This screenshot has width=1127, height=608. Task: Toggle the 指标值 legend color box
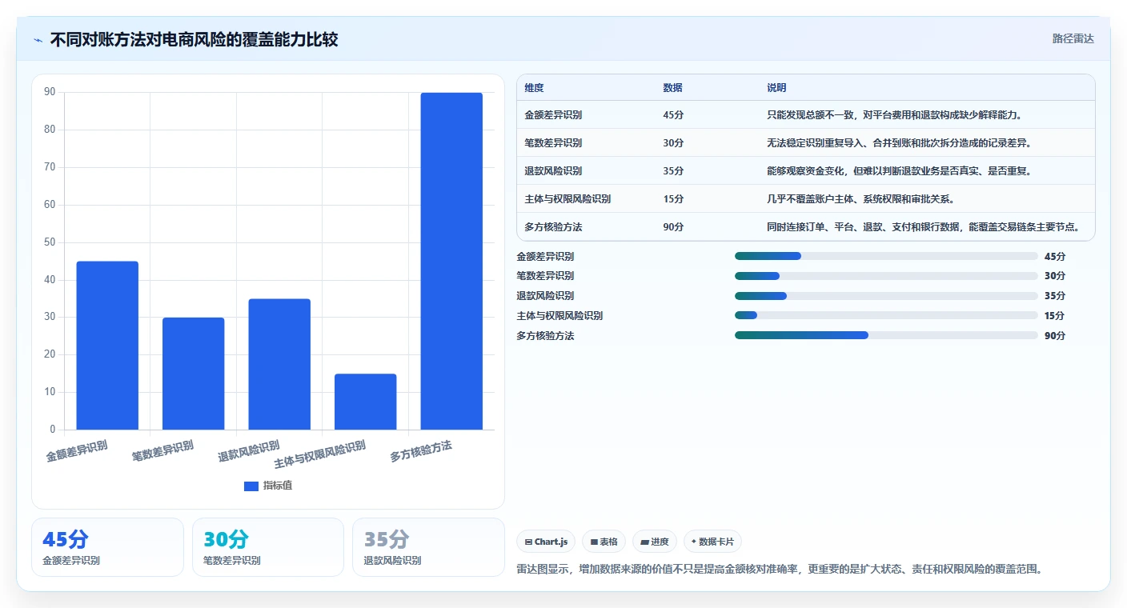pos(251,486)
